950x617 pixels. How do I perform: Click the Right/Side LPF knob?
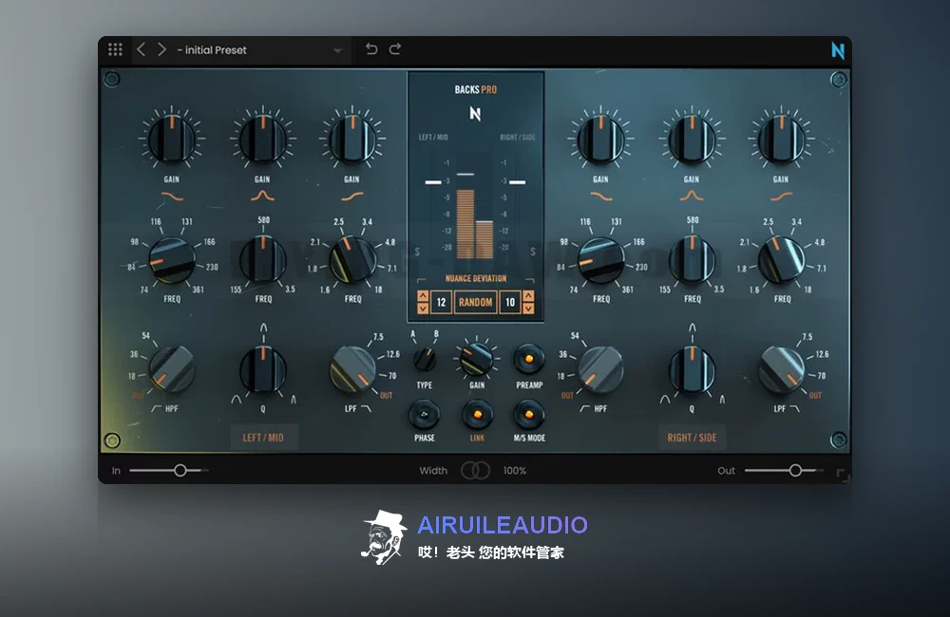781,369
